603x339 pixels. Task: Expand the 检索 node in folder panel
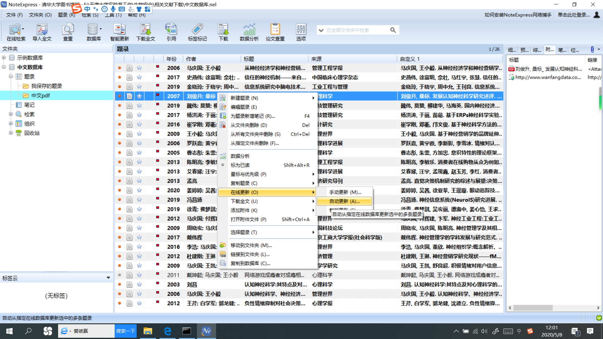point(10,114)
